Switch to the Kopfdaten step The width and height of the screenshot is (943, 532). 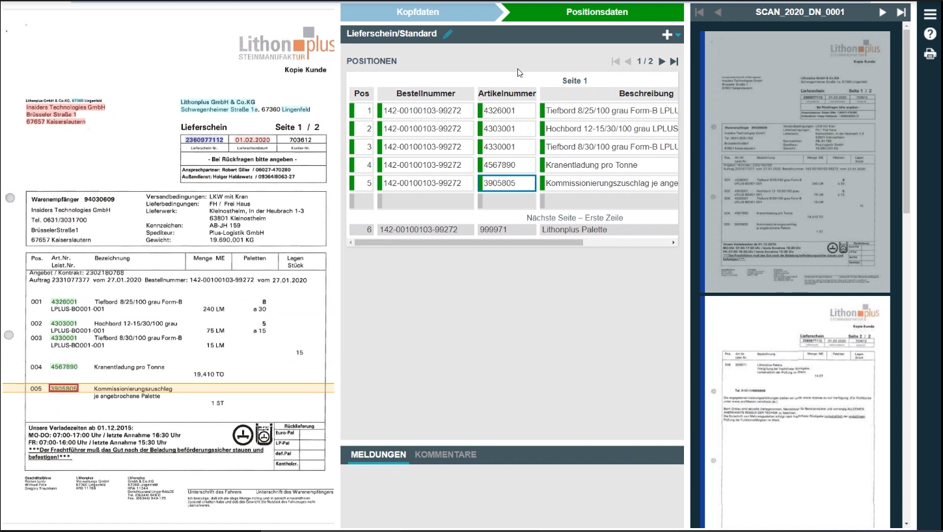pyautogui.click(x=418, y=12)
